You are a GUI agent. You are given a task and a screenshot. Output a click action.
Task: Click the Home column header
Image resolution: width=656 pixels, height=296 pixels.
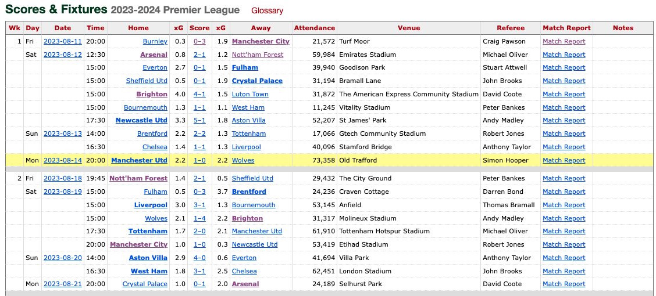click(138, 28)
